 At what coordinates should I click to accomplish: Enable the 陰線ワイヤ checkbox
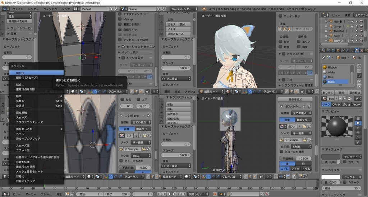tap(120, 29)
